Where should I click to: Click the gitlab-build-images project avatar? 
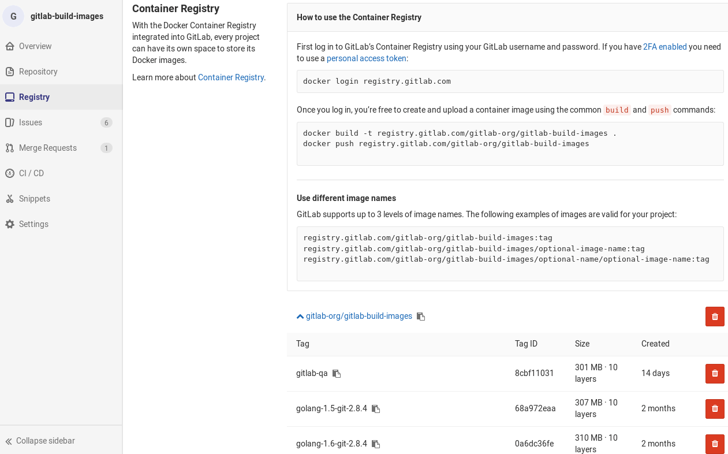pyautogui.click(x=13, y=16)
